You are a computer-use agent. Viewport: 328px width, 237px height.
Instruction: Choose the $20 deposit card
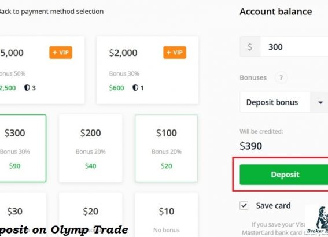pos(91,215)
